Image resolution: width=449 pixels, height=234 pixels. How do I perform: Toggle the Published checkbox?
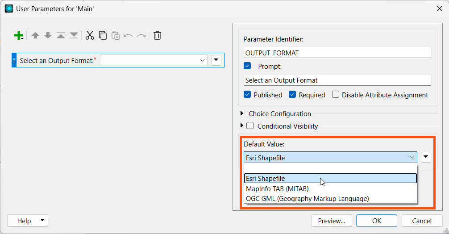pyautogui.click(x=248, y=95)
